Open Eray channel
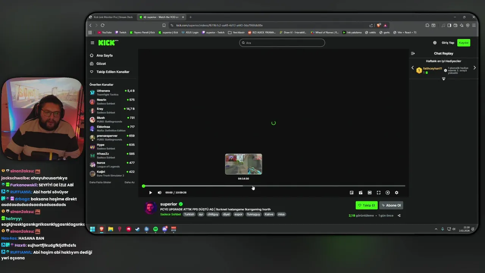Image resolution: width=485 pixels, height=273 pixels. click(112, 110)
